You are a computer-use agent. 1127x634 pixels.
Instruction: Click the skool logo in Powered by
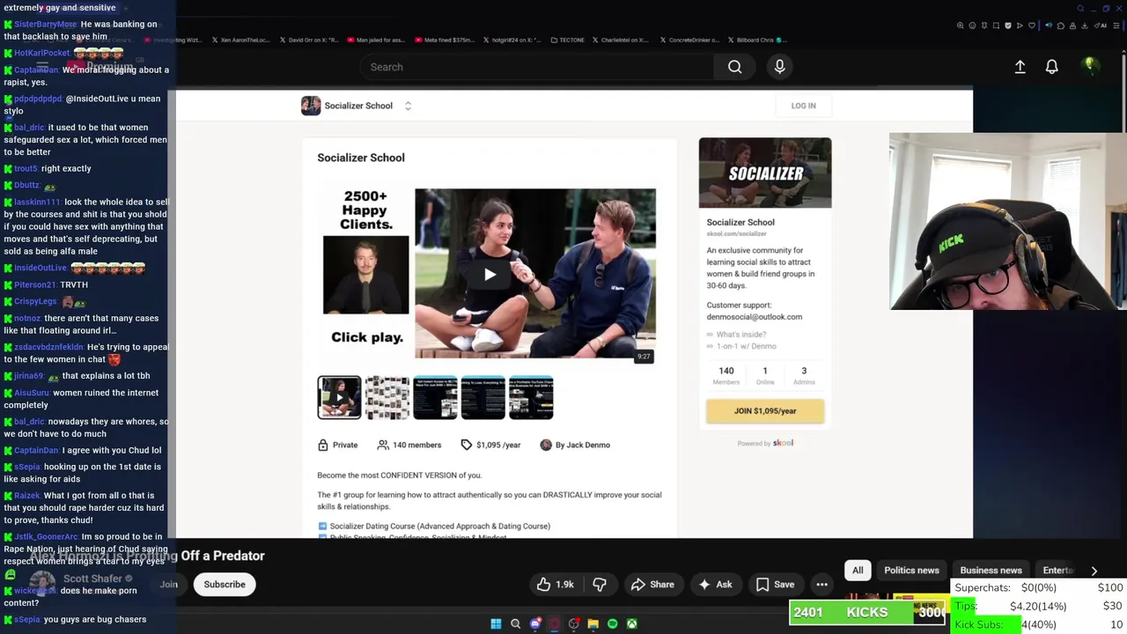point(783,443)
